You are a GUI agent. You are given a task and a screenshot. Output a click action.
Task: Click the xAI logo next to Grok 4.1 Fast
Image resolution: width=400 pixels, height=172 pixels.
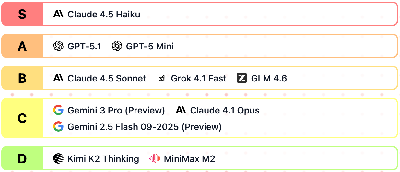pyautogui.click(x=162, y=78)
